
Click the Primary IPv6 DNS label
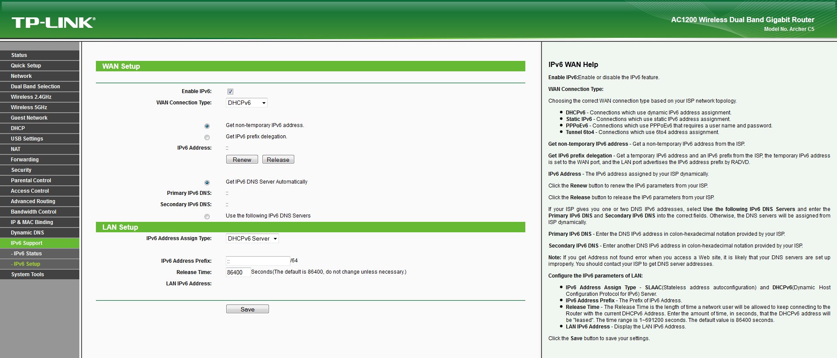(189, 193)
